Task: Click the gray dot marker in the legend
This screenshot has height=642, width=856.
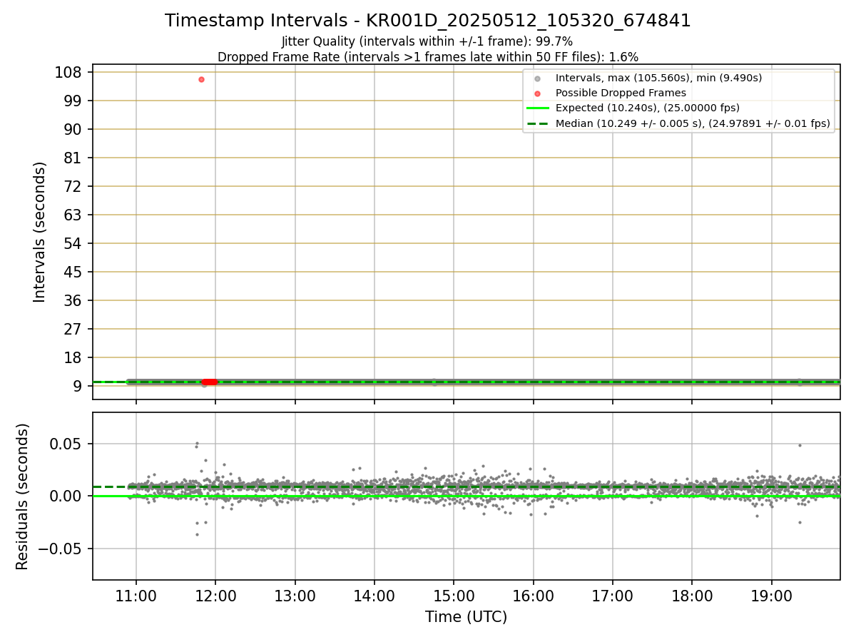Action: [538, 78]
